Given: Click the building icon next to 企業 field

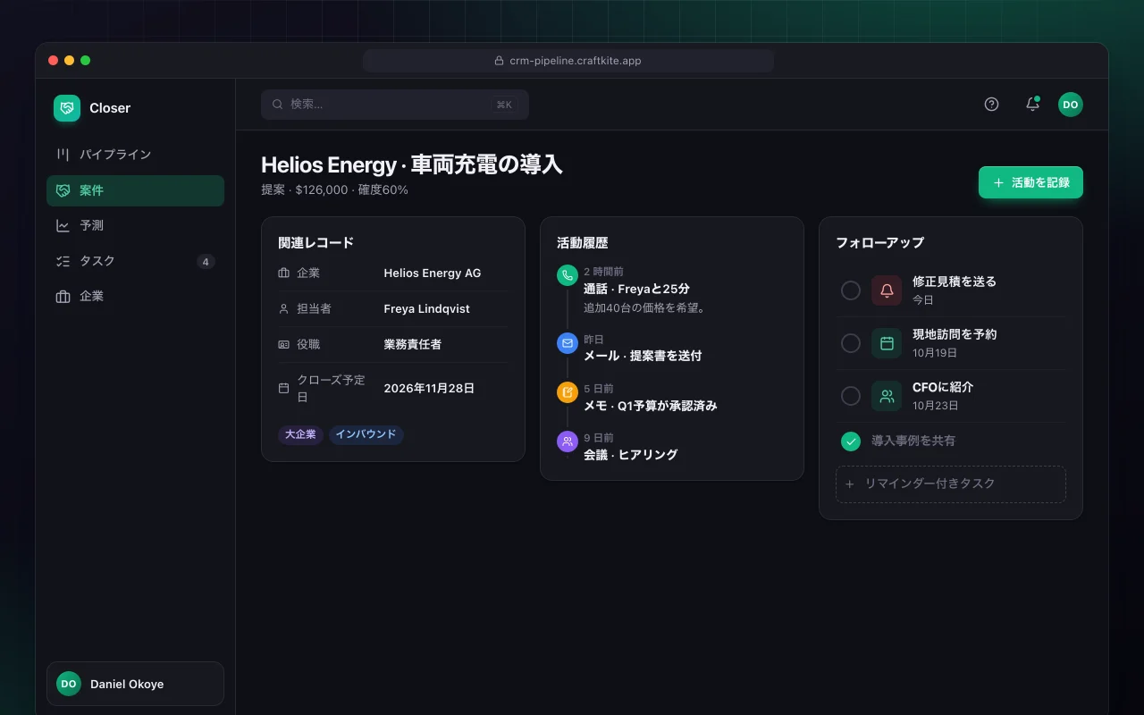Looking at the screenshot, I should coord(284,273).
